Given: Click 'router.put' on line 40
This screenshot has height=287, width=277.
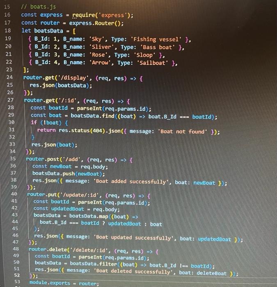Looking at the screenshot, I should (42, 194).
